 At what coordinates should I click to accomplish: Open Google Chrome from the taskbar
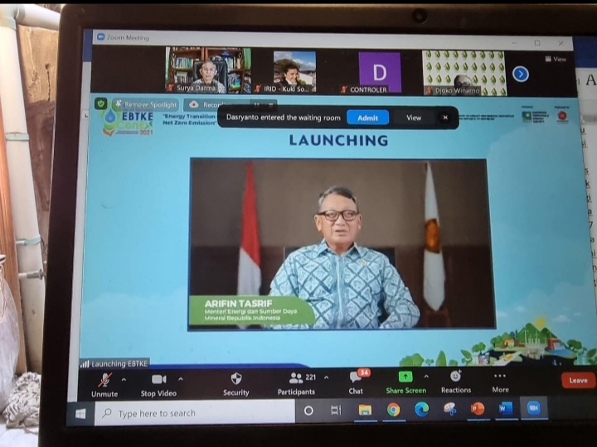coord(393,410)
